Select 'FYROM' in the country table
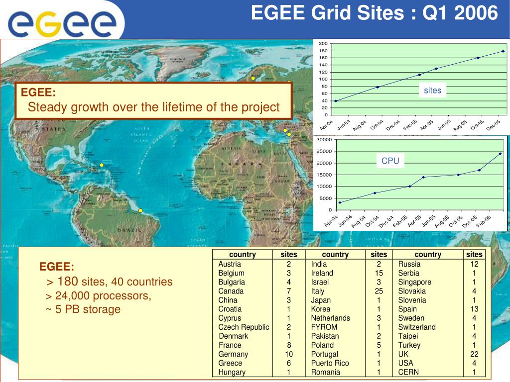Screen dimensions: 510x382 324,327
